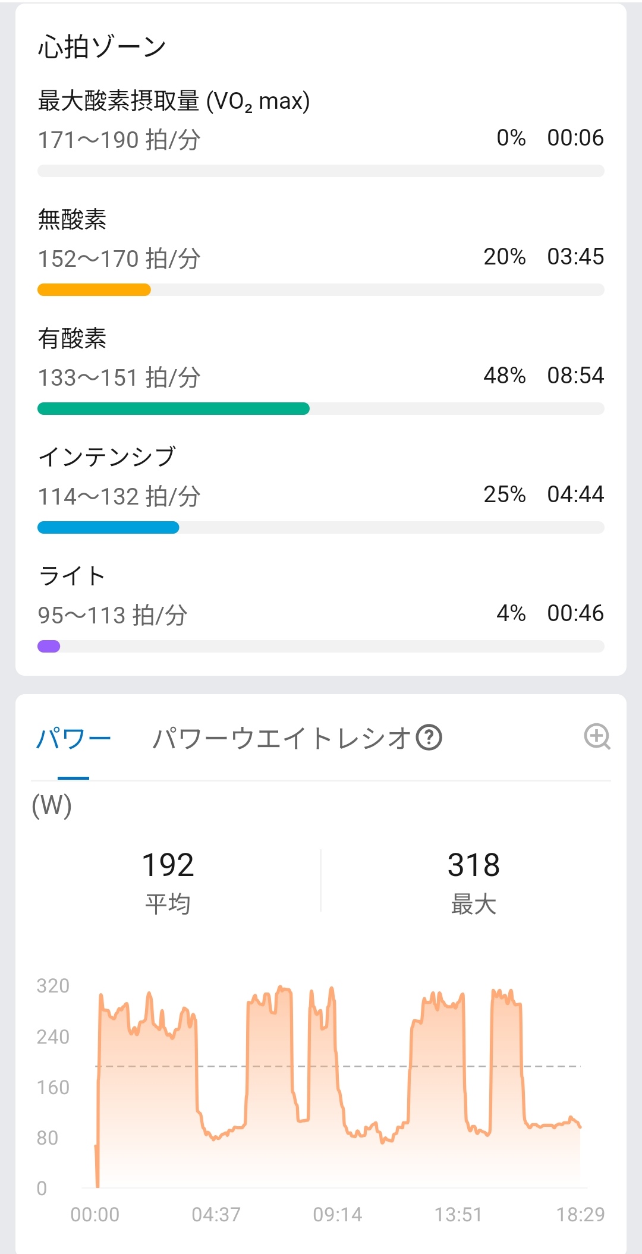Open the パワーウエイトレシオ tab

tap(282, 739)
